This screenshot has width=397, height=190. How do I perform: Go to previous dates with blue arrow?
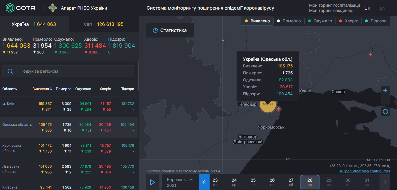pyautogui.click(x=204, y=182)
